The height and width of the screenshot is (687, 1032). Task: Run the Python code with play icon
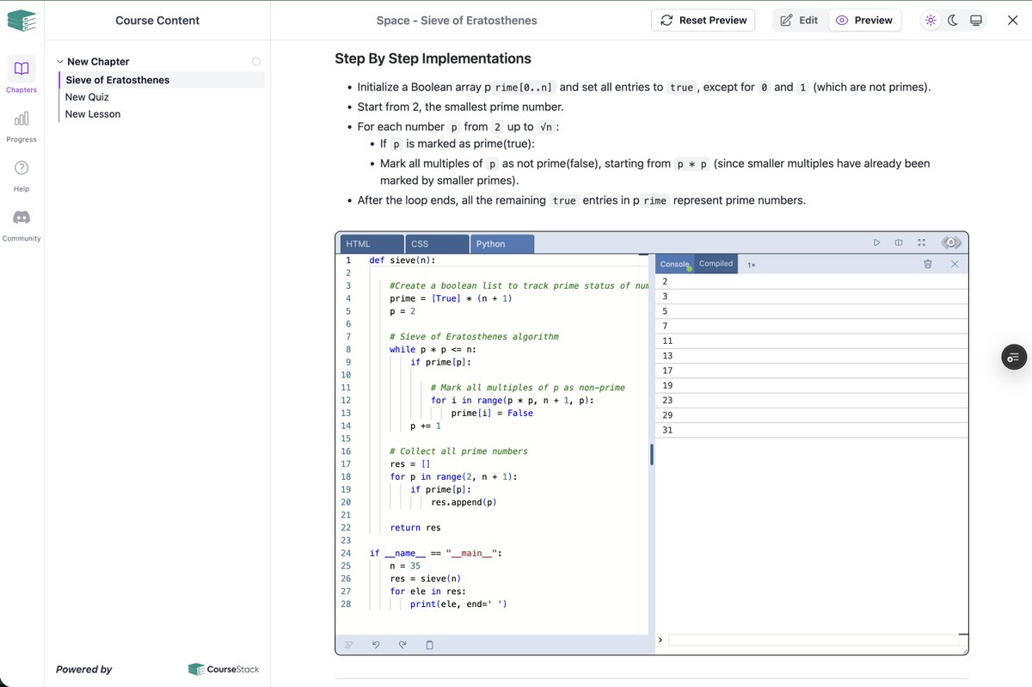(876, 242)
